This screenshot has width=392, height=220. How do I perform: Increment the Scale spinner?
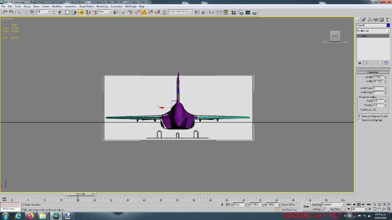point(385,100)
